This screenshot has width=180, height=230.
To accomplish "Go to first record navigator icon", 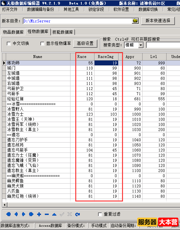I will click(9, 214).
